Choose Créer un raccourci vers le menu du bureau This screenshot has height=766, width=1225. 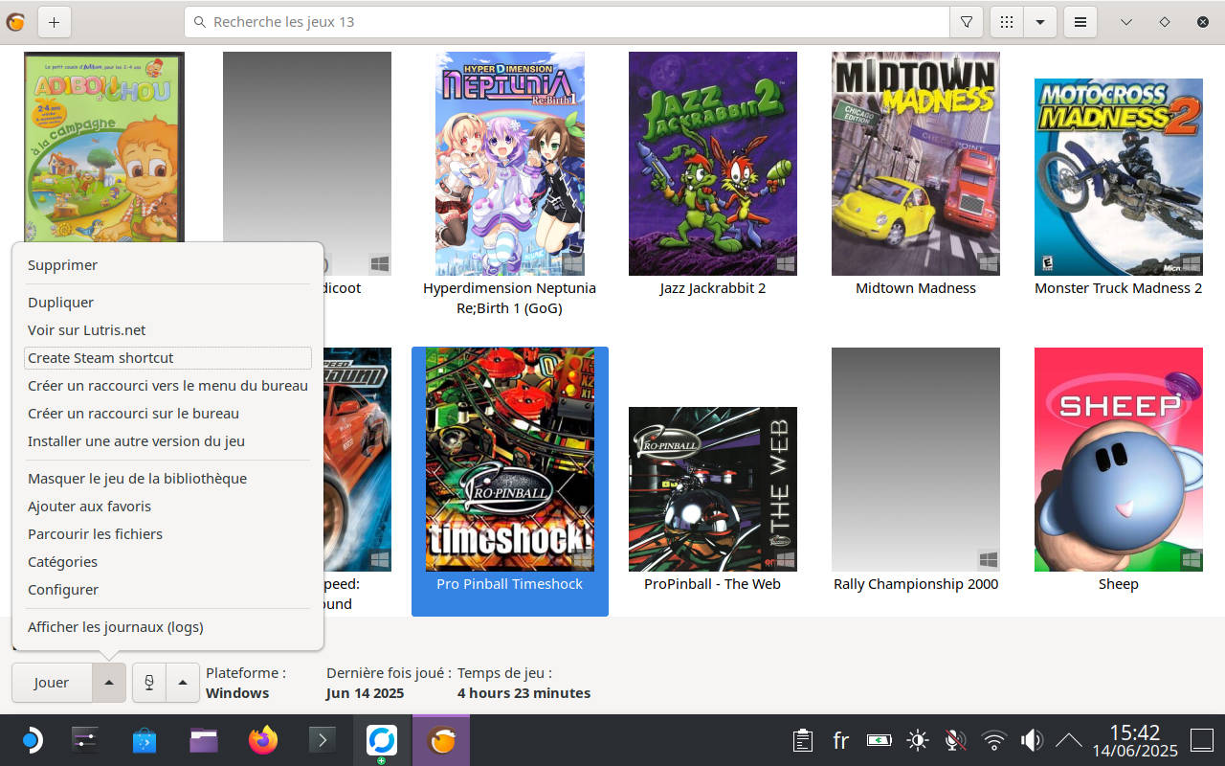(x=167, y=386)
